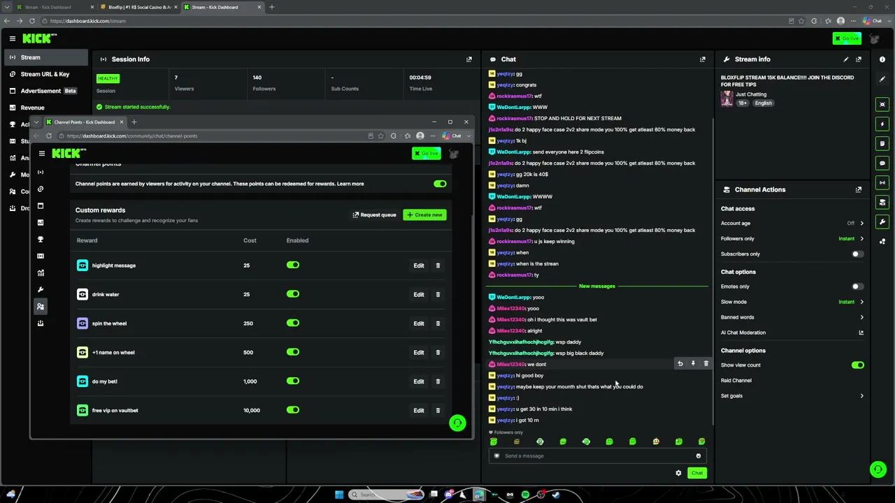Screen dimensions: 895x503
Task: Pop out the Stream info panel
Action: pyautogui.click(x=859, y=59)
